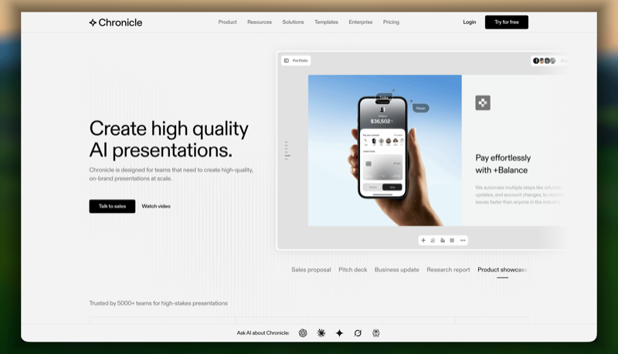
Task: Open Grok icon in Ask AI bar
Action: 358,333
